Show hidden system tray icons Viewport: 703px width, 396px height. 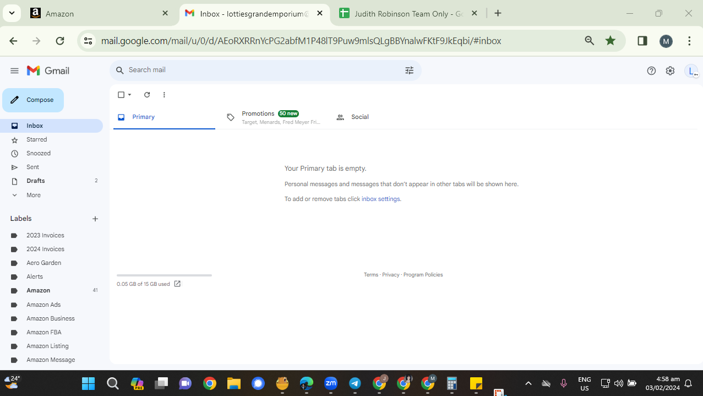tap(528, 383)
